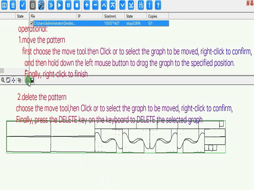Click the Play icon to start the job
The height and width of the screenshot is (190, 254).
[59, 4]
